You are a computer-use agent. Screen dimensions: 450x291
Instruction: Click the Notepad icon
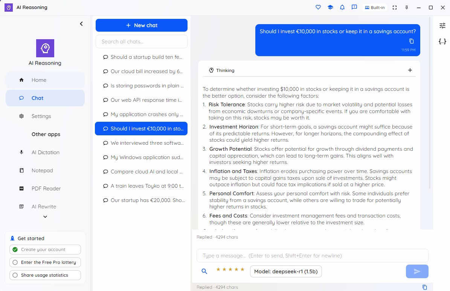pos(21,170)
